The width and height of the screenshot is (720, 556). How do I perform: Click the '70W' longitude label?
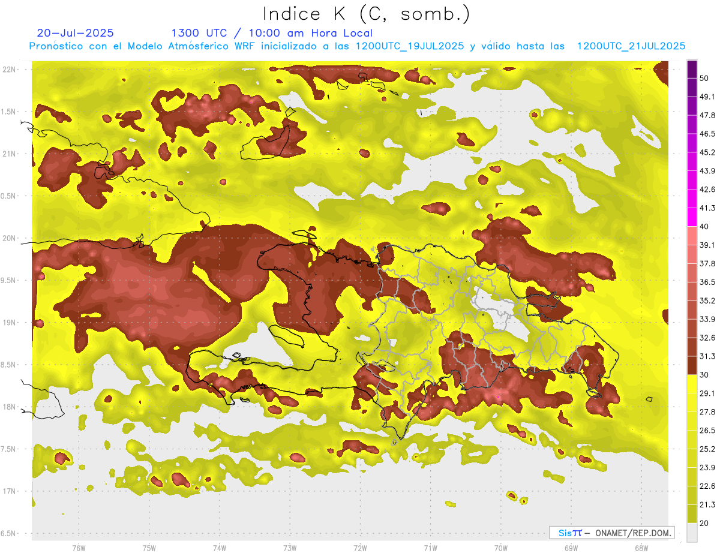coord(500,548)
